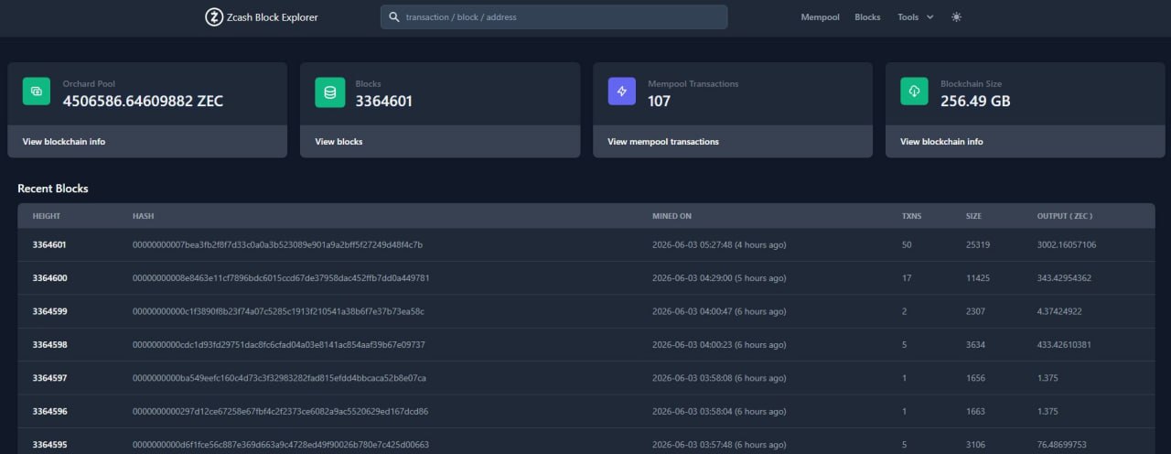Click the Zcash Block Explorer title
The image size is (1171, 454).
pyautogui.click(x=273, y=16)
